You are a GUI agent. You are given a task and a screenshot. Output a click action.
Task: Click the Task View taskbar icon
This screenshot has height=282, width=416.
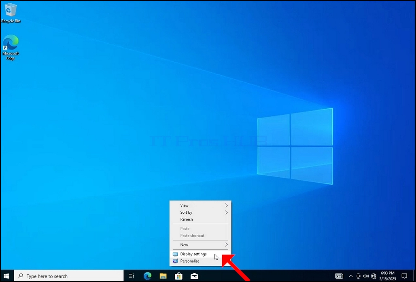coord(132,276)
